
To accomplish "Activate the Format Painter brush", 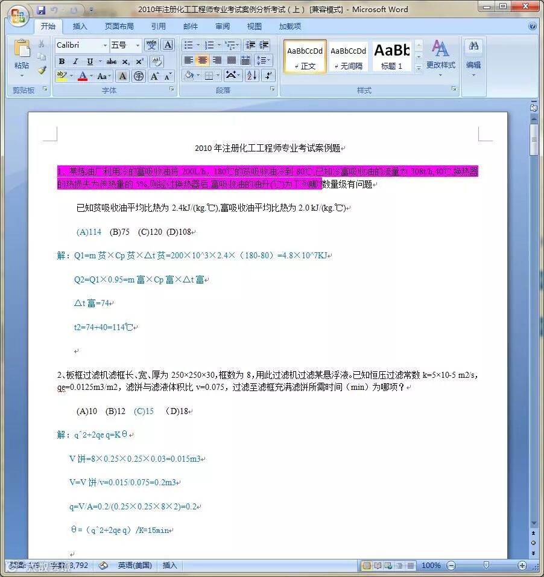I will tap(42, 70).
